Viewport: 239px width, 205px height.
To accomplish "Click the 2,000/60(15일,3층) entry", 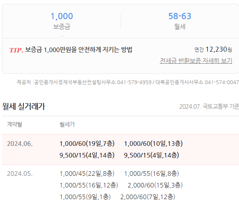I will [155, 185].
